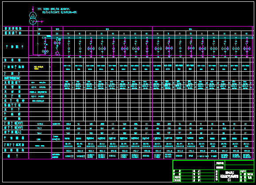The image size is (256, 185).
Task: Select the drawing title text above (1) in the title block
Action: [x=229, y=174]
